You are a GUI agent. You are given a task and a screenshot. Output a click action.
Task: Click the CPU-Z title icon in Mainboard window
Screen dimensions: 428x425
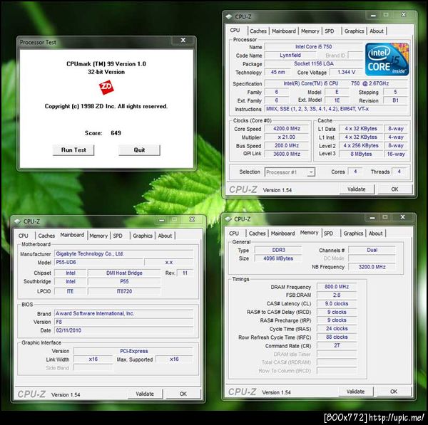tap(17, 221)
